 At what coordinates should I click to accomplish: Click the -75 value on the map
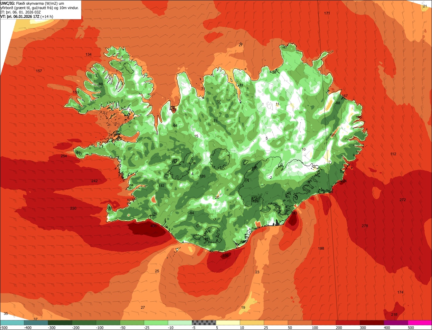click(x=155, y=214)
